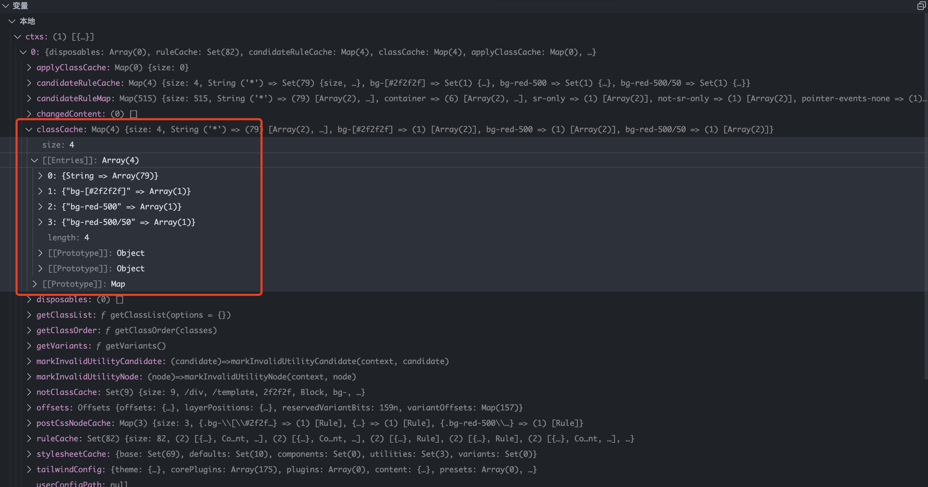Expand entry 2 with key bg-red-500
Viewport: 928px width, 487px height.
click(40, 206)
